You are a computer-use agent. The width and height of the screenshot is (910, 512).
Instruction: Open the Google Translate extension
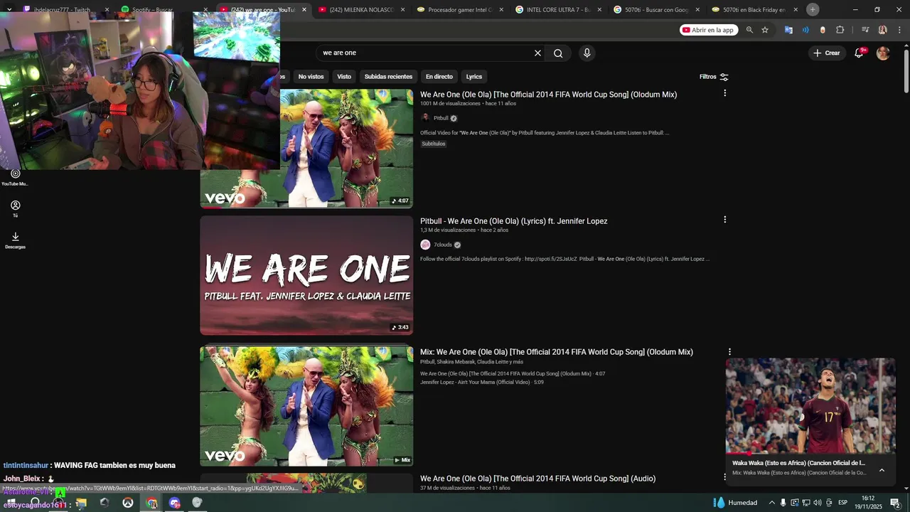(x=788, y=30)
